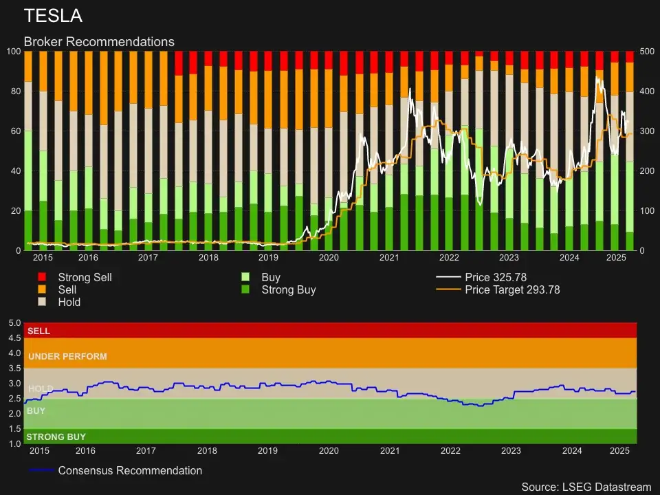Click "20" on the left percentage axis
Viewport: 660px width, 495px height.
click(x=16, y=211)
